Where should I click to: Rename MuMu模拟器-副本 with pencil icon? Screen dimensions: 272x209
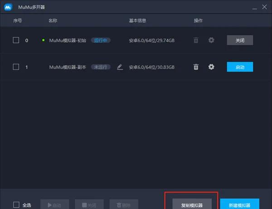pos(120,67)
